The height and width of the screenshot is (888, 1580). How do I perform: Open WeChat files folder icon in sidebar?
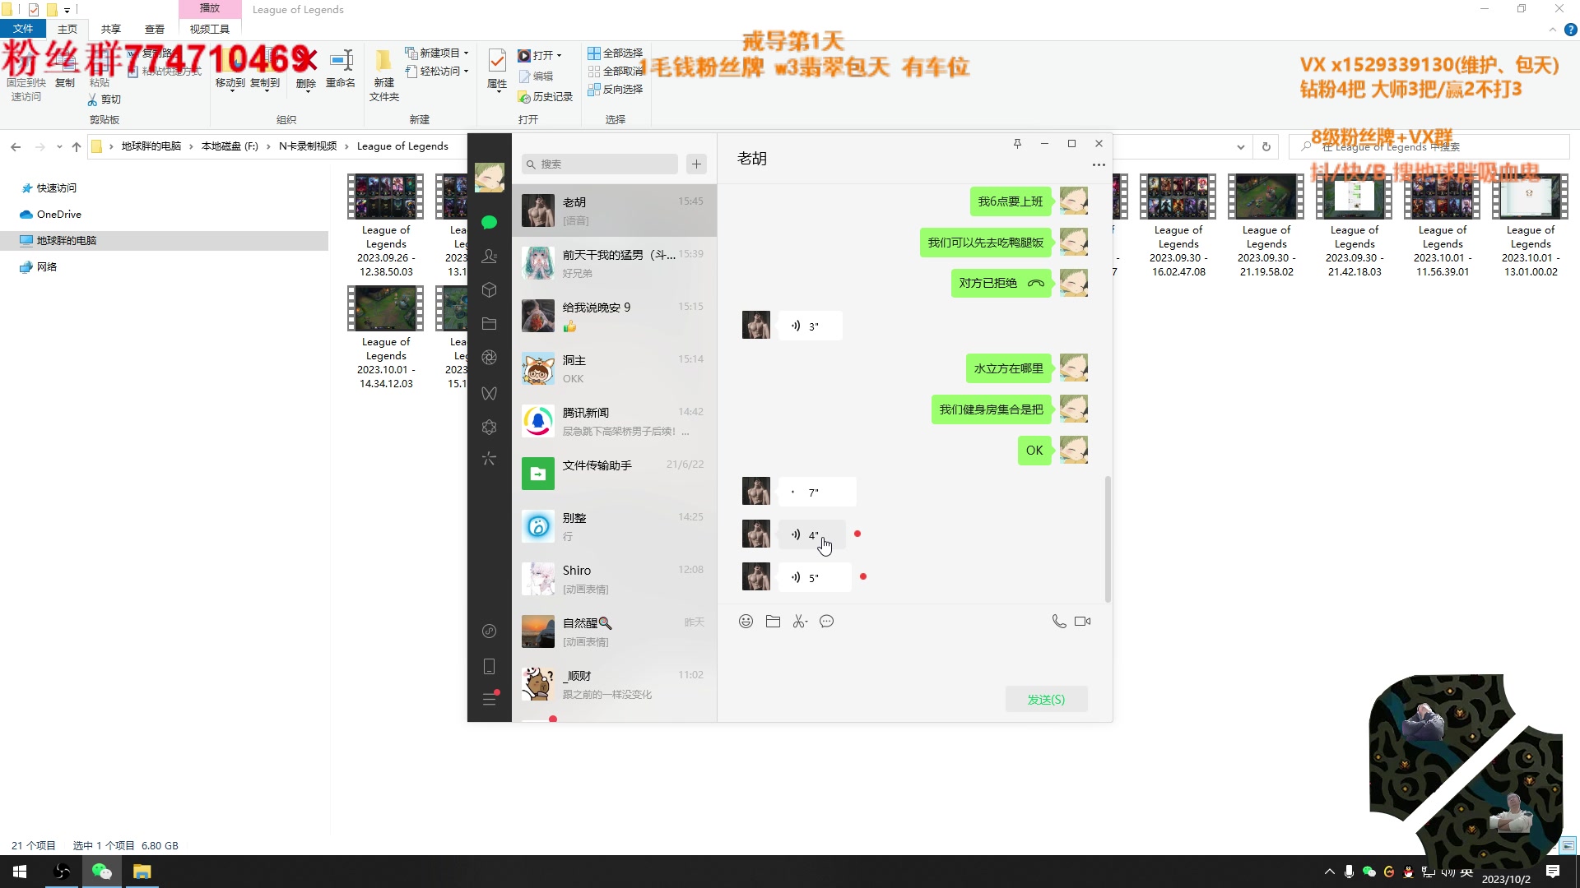(489, 324)
